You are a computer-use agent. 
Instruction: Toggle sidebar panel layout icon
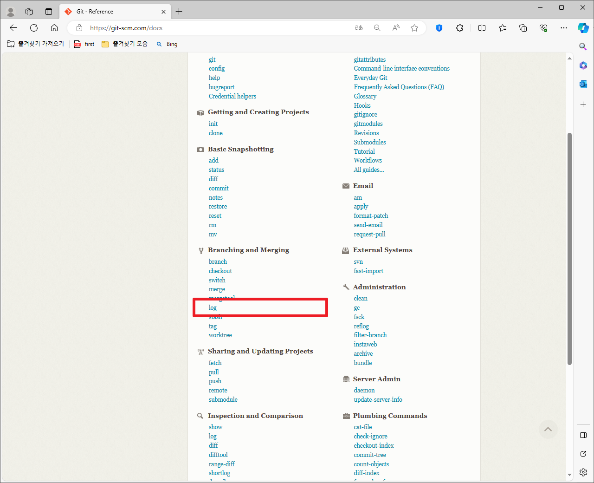tap(583, 435)
